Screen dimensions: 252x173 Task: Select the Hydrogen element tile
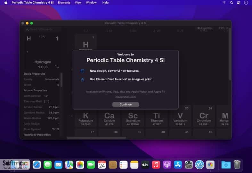click(x=86, y=42)
